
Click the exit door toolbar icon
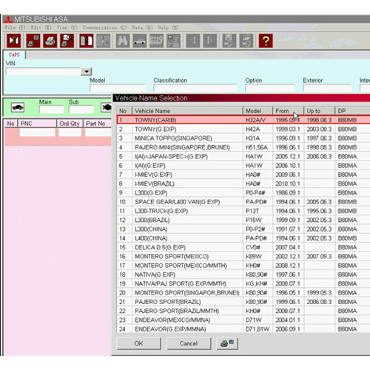coord(13,41)
